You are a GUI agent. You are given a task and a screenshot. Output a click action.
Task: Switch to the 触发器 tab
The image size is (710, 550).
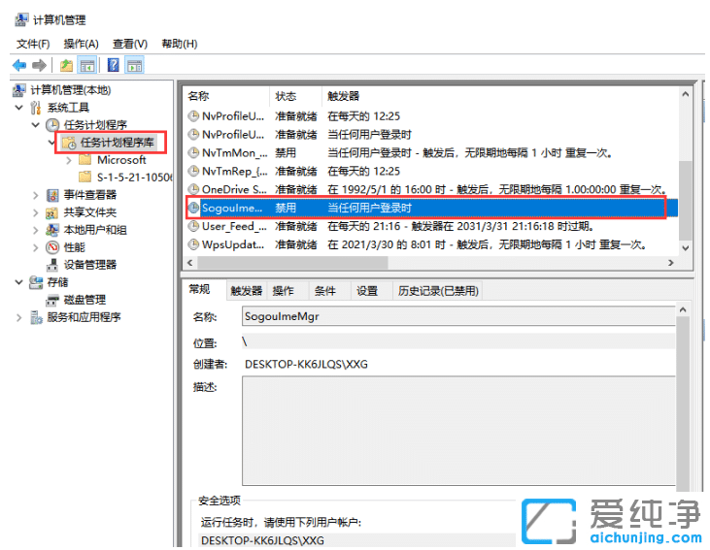pos(247,291)
